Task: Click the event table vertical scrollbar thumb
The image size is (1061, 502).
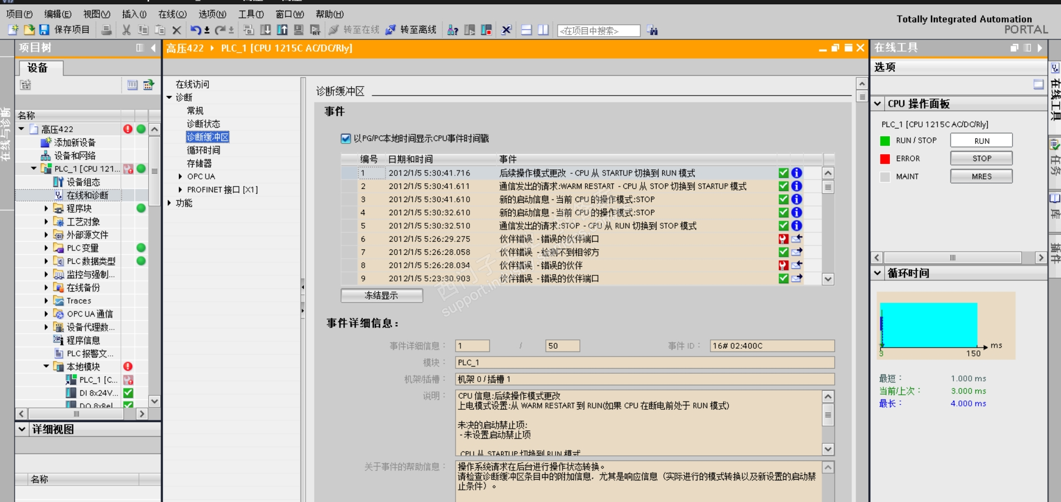Action: [x=828, y=187]
